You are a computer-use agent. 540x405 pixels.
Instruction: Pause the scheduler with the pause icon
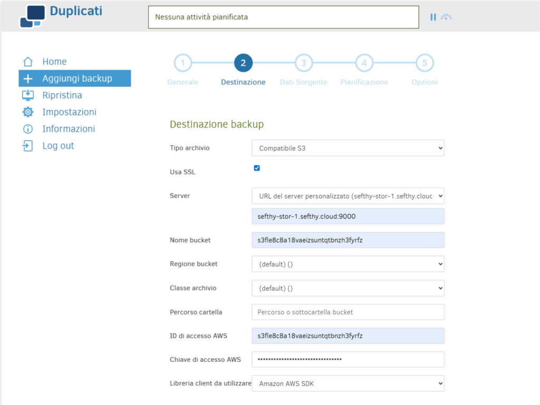pyautogui.click(x=433, y=17)
